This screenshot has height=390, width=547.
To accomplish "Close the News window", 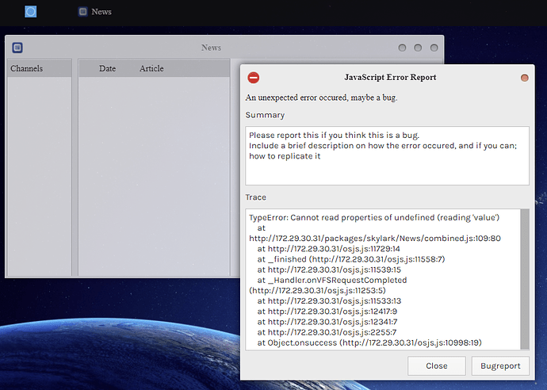I will [434, 48].
